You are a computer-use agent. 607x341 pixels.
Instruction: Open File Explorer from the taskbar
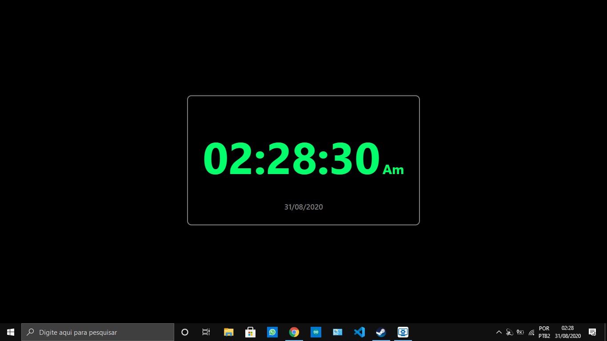point(228,332)
